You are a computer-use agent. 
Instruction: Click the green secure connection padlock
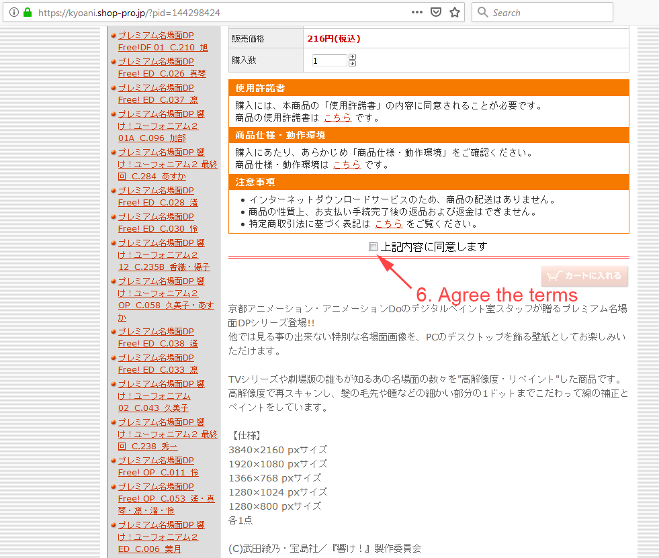click(27, 13)
